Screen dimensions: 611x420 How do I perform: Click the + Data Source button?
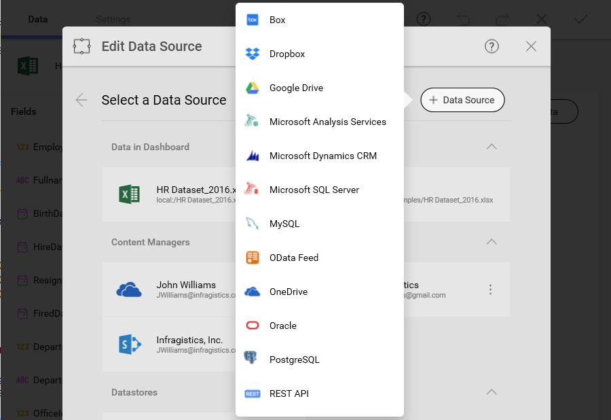tap(462, 100)
